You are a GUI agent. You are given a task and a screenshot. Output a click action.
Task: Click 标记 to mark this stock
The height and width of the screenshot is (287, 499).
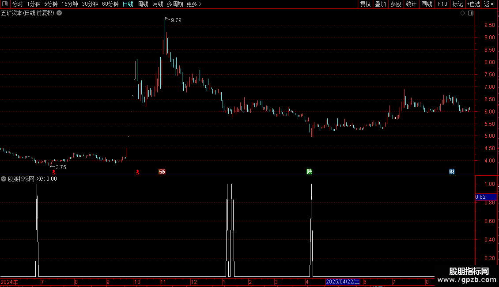tap(457, 4)
